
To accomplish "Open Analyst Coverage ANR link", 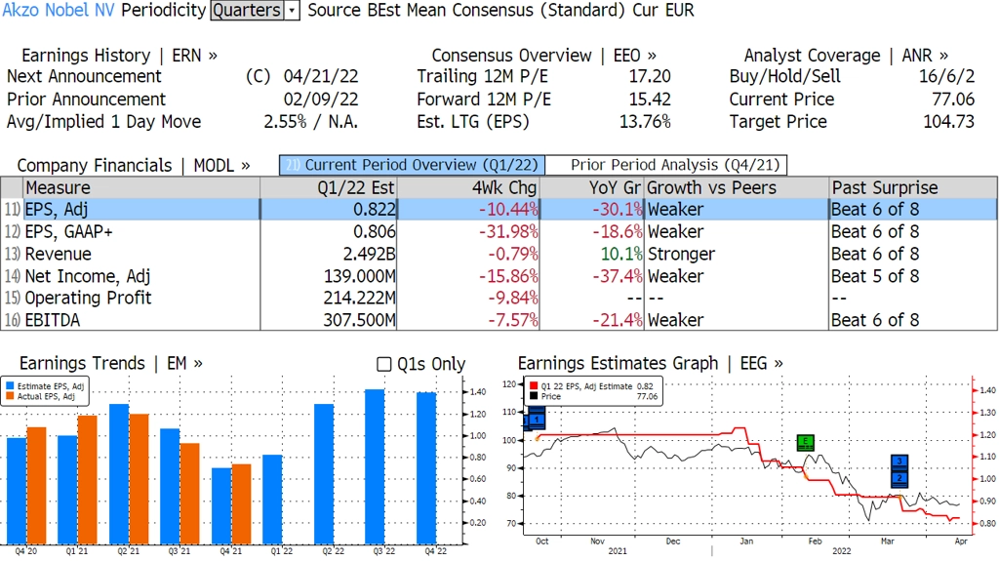I will pos(846,56).
